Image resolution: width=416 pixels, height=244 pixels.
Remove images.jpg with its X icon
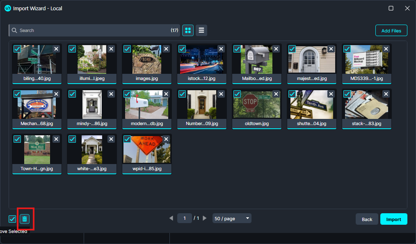tap(166, 49)
